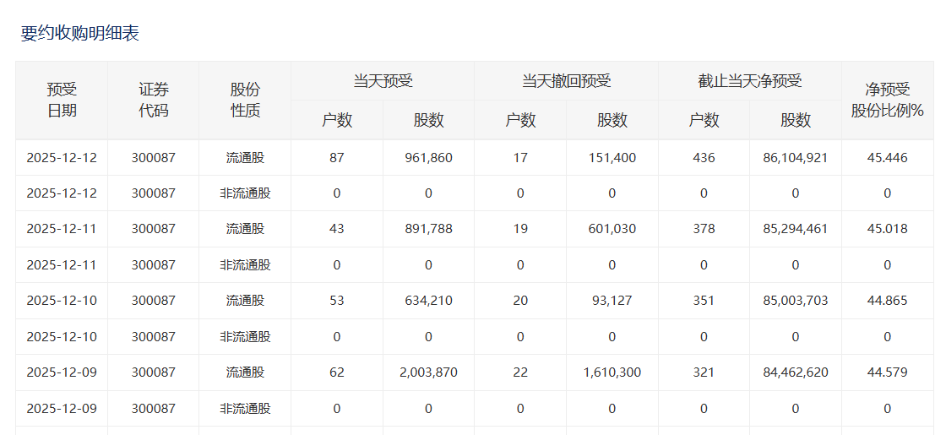The width and height of the screenshot is (946, 435).
Task: Click the household count 351 cell
Action: click(x=704, y=301)
